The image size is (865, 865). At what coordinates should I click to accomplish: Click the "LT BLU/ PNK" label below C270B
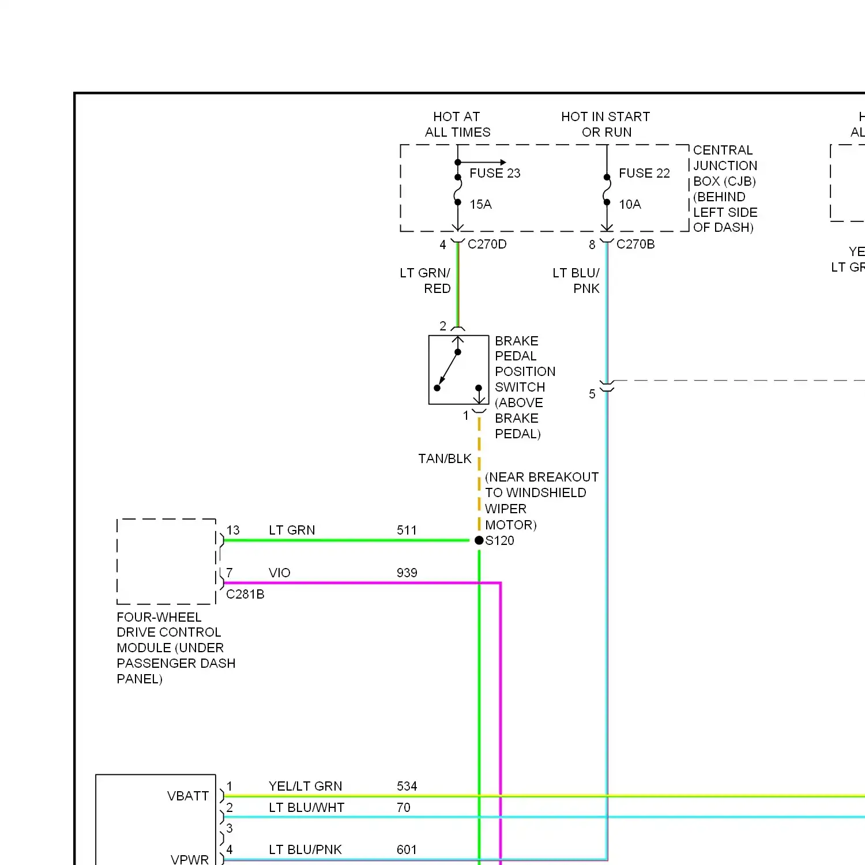[x=576, y=280]
